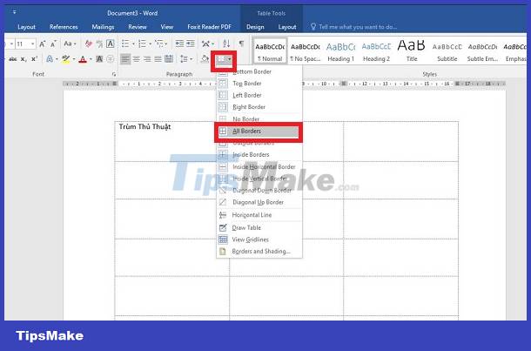Screen dimensions: 531x351
Task: Switch to the References tab
Action: (x=64, y=27)
